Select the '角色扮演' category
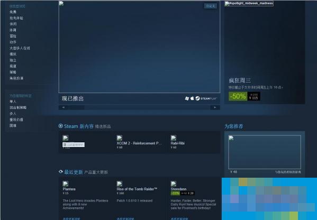 (x=16, y=78)
